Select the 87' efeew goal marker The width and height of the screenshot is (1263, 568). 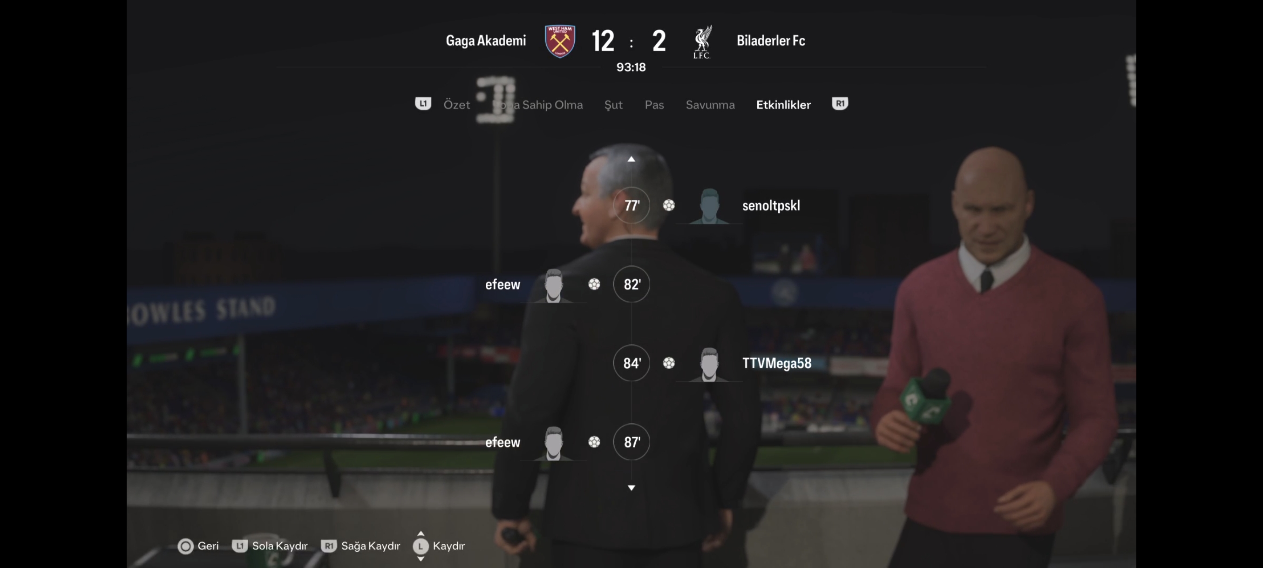tap(631, 442)
